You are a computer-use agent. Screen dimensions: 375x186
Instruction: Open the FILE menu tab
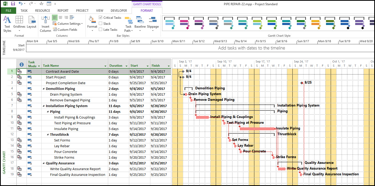pyautogui.click(x=8, y=11)
